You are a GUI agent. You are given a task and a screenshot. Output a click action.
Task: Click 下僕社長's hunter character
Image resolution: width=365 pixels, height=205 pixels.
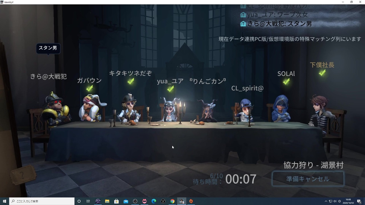click(322, 112)
